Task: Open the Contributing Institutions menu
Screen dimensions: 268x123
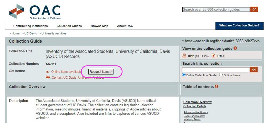Action: (x=30, y=26)
